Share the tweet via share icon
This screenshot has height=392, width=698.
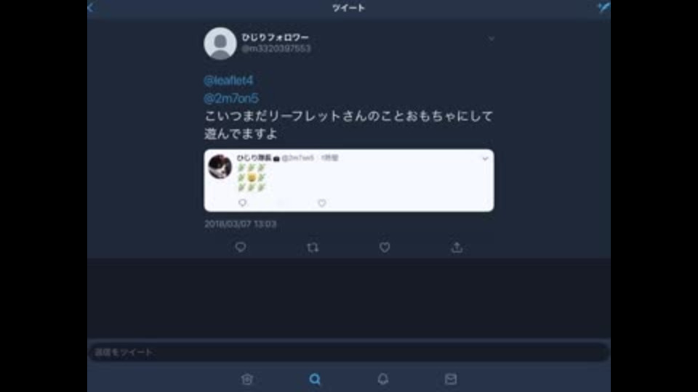[x=457, y=247]
